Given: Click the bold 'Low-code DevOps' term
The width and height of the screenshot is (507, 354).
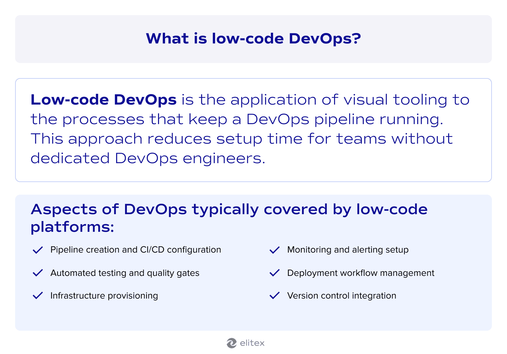Looking at the screenshot, I should click(103, 100).
